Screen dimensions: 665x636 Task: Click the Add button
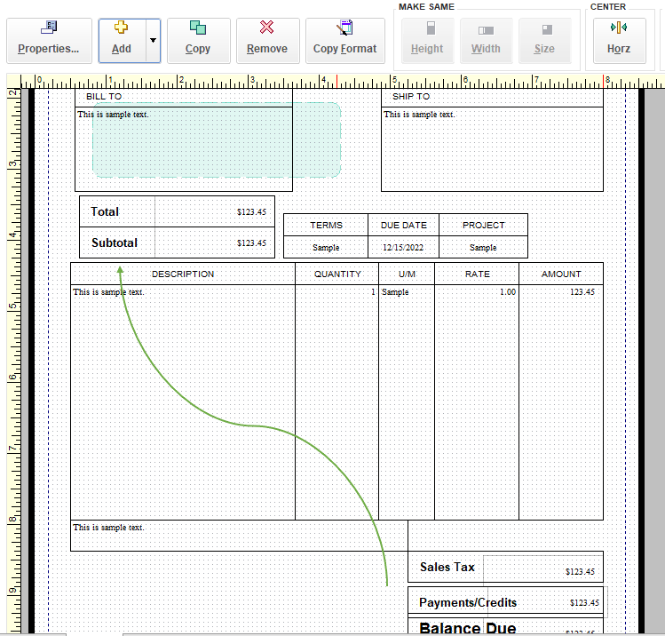pos(123,41)
